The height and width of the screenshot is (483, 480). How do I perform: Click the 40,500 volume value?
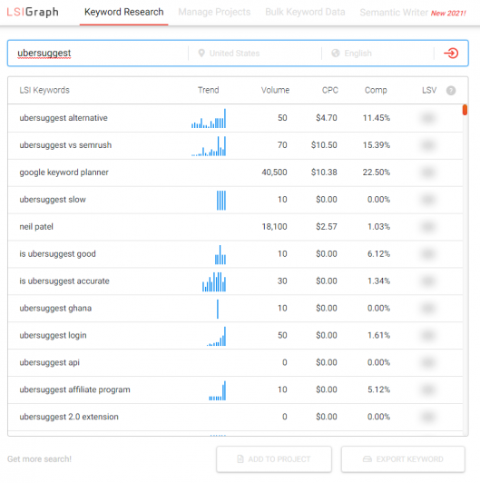coord(274,172)
